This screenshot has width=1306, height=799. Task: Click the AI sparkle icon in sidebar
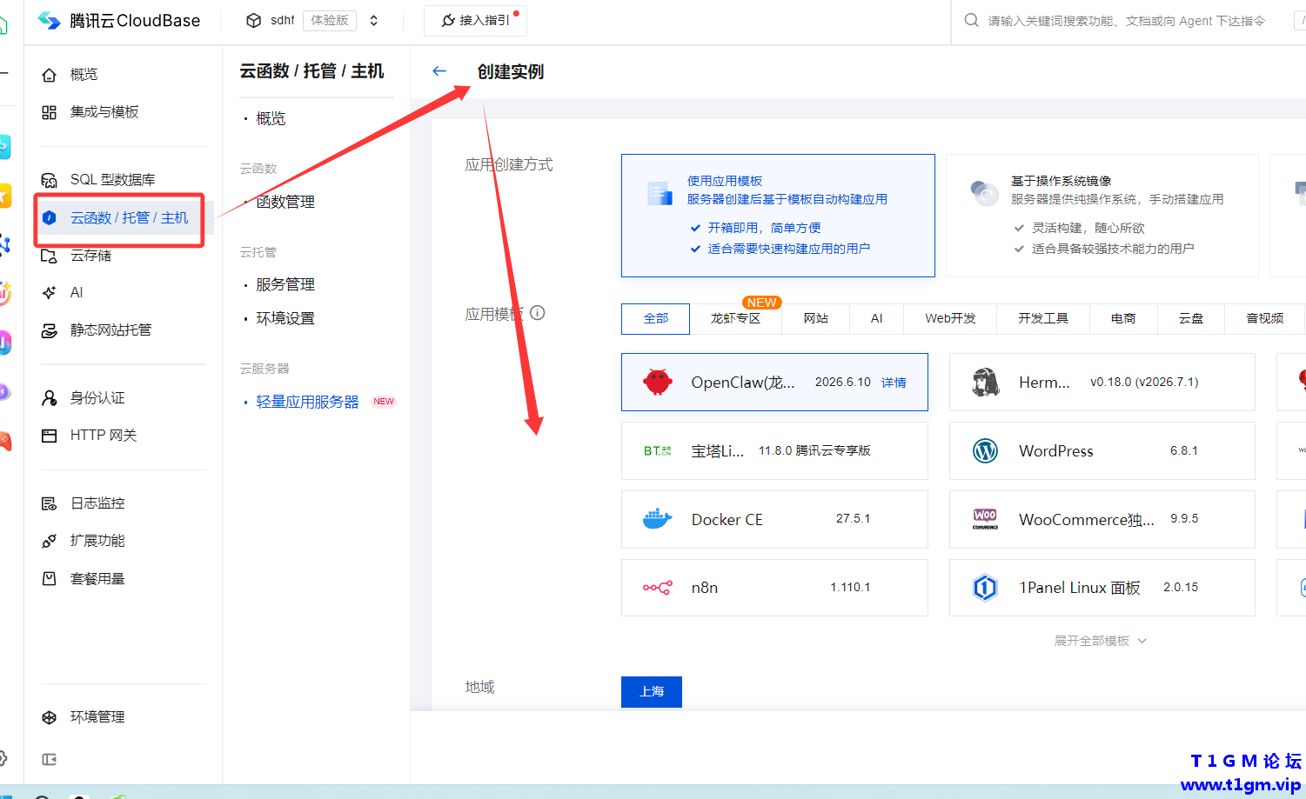click(x=50, y=293)
